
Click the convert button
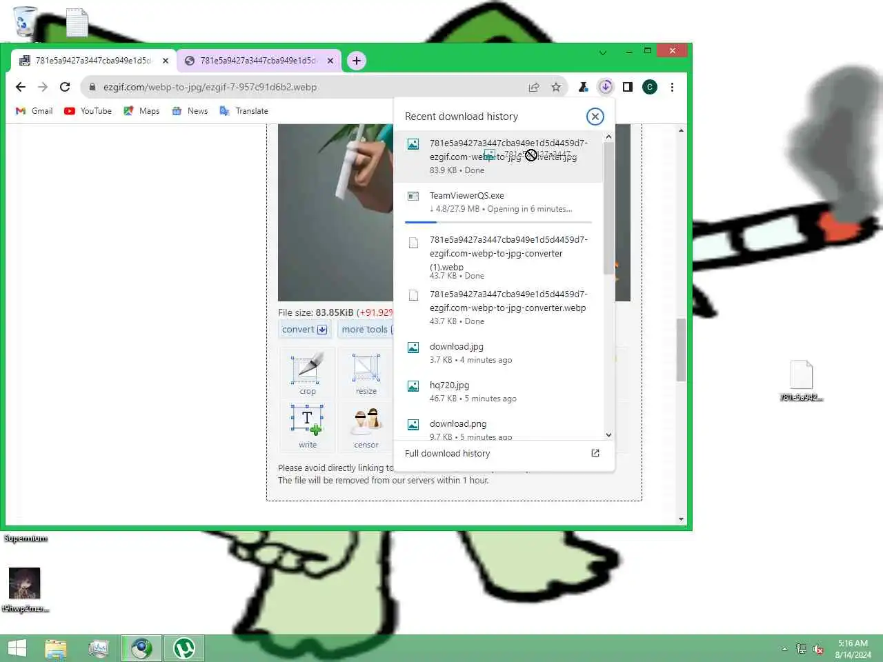pos(304,330)
